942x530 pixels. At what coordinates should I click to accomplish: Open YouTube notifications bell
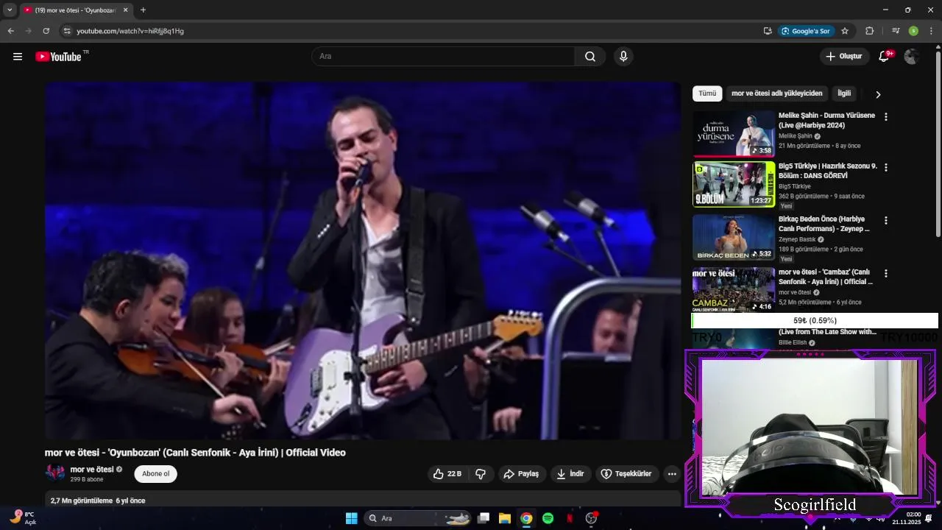885,57
